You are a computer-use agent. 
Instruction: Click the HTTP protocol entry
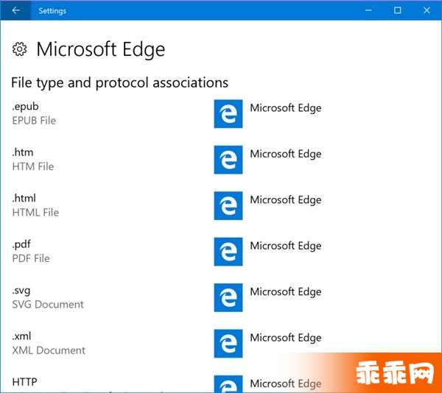(x=24, y=382)
